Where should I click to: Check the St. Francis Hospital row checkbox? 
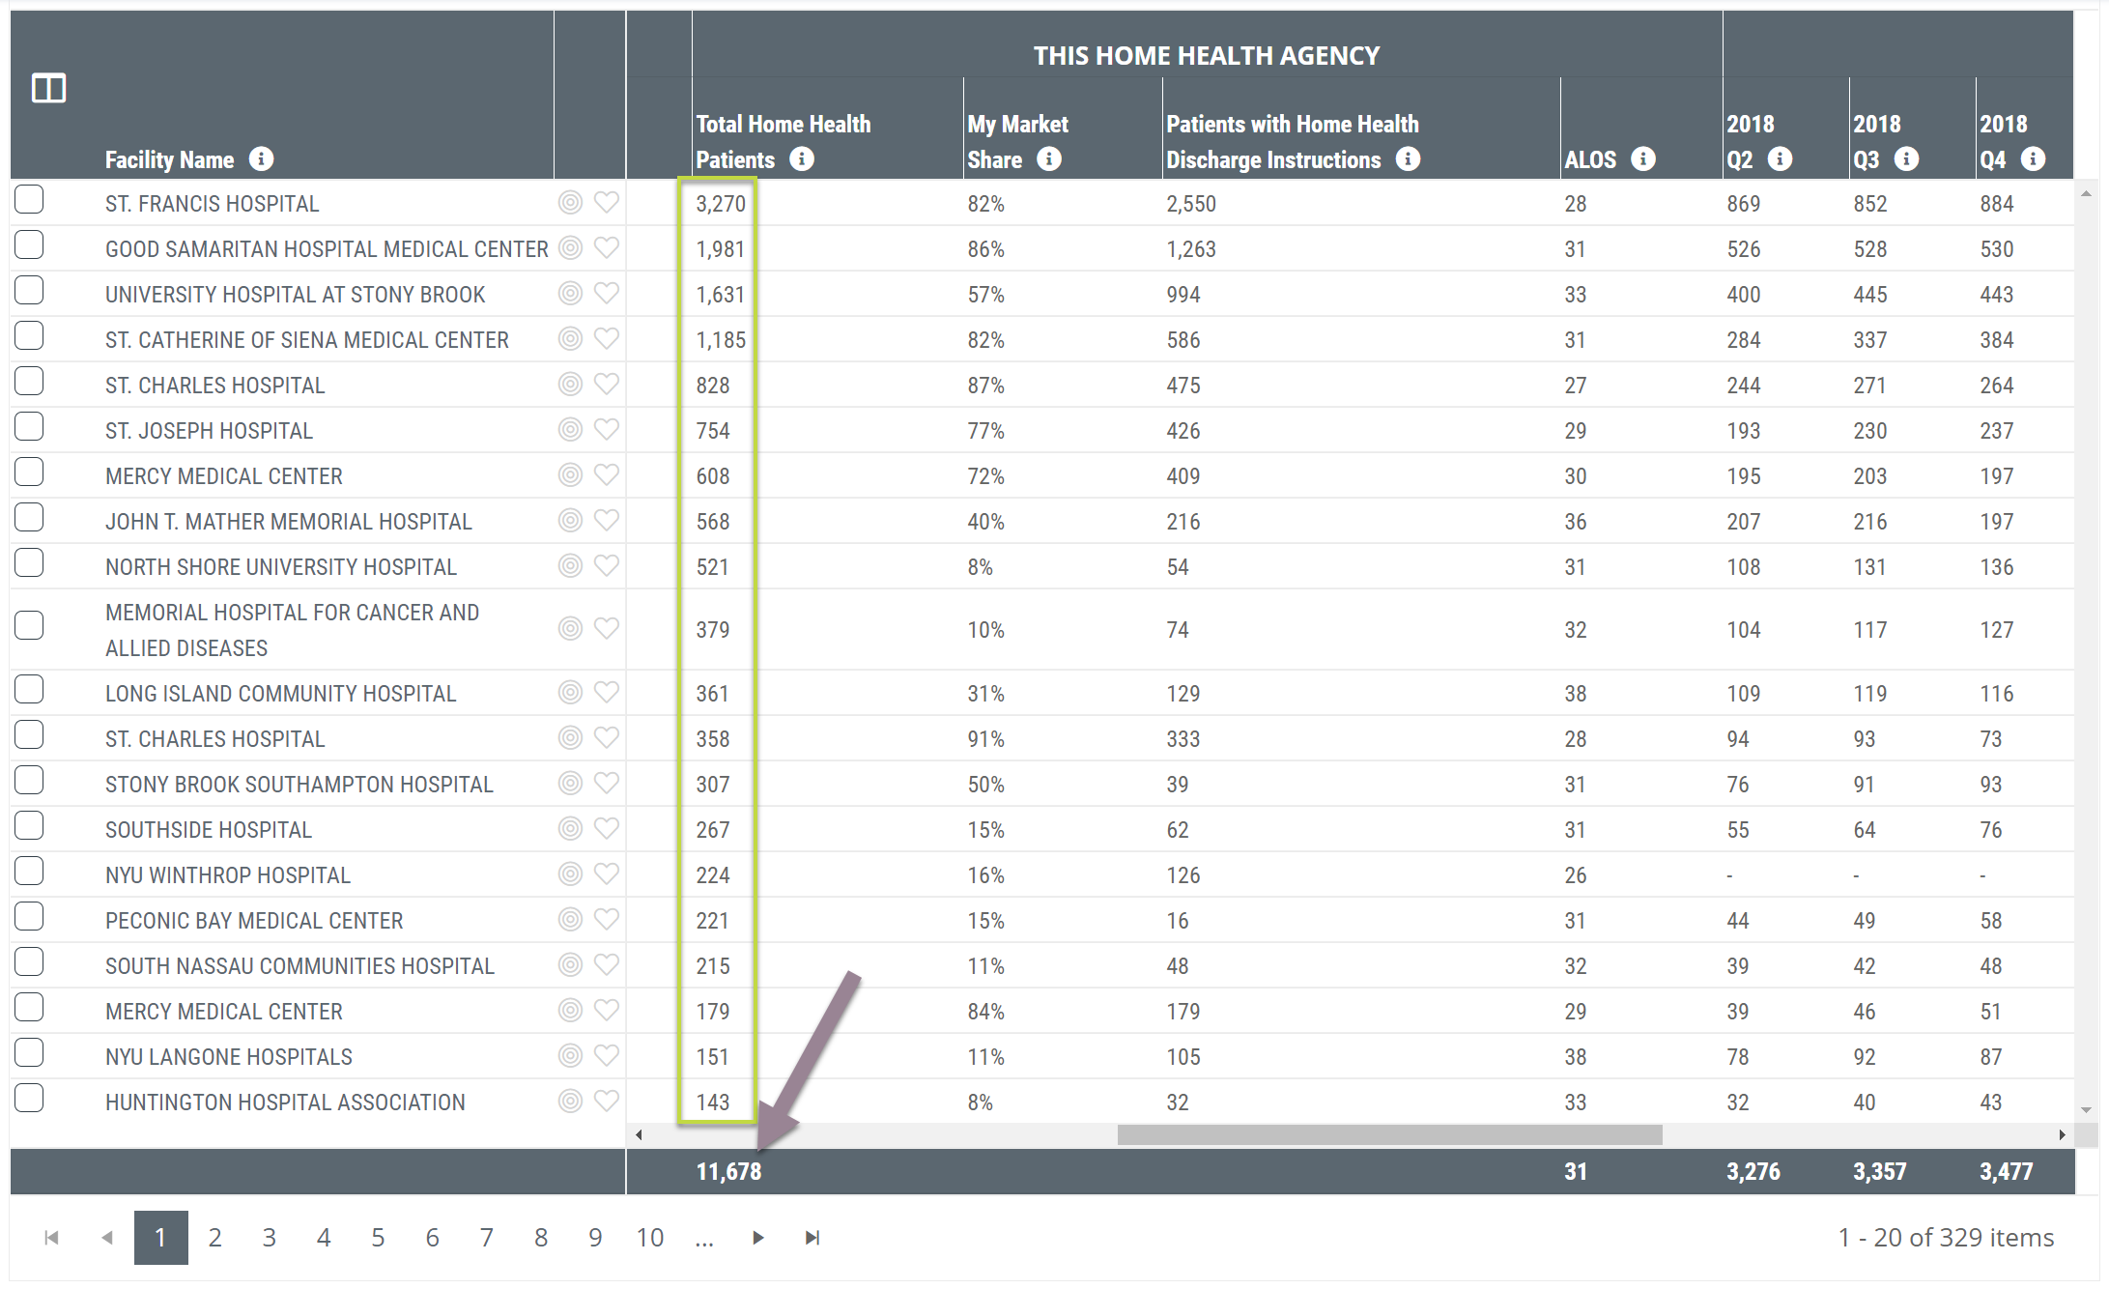click(x=29, y=200)
